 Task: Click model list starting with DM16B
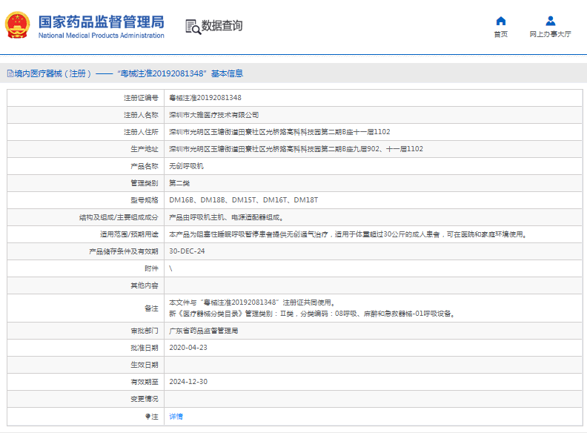click(244, 200)
